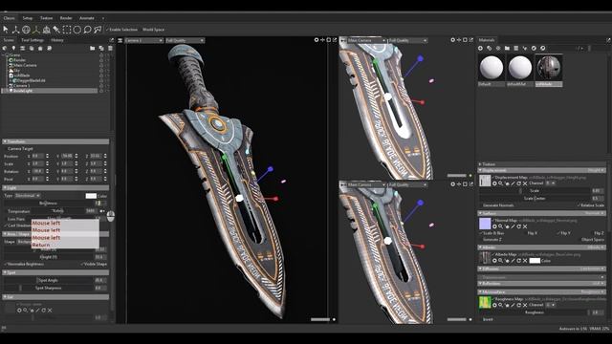The width and height of the screenshot is (612, 344).
Task: Open Camera 1 viewport settings gear icon
Action: [x=317, y=40]
